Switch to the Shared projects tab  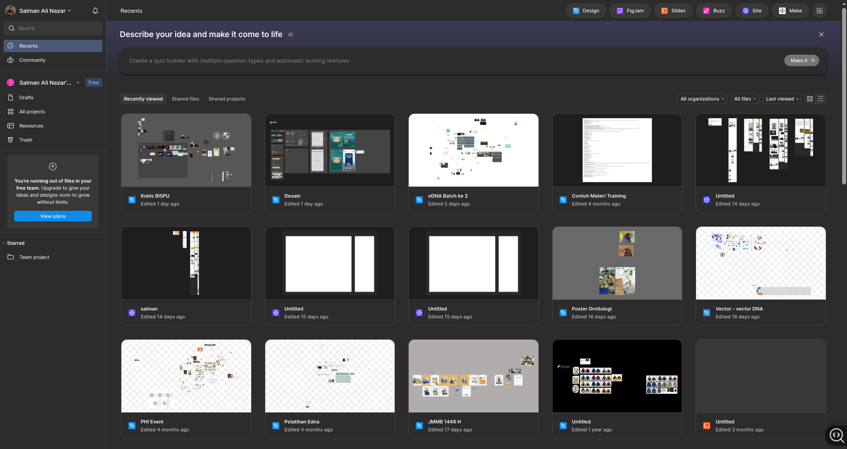(226, 99)
